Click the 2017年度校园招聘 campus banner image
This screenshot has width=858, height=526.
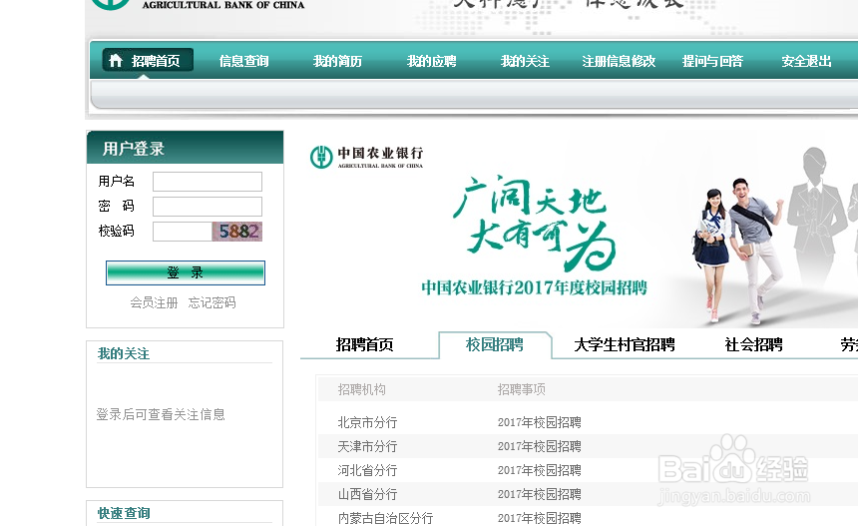click(x=579, y=230)
